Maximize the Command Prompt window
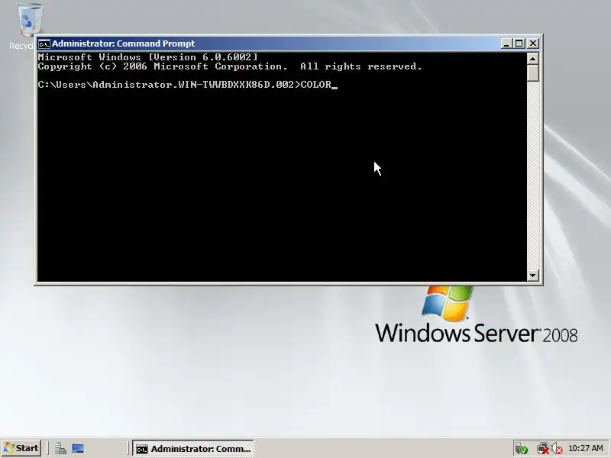The height and width of the screenshot is (458, 611). pyautogui.click(x=519, y=44)
